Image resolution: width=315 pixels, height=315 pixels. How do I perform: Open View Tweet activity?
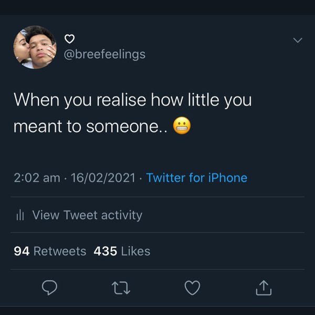coord(87,215)
